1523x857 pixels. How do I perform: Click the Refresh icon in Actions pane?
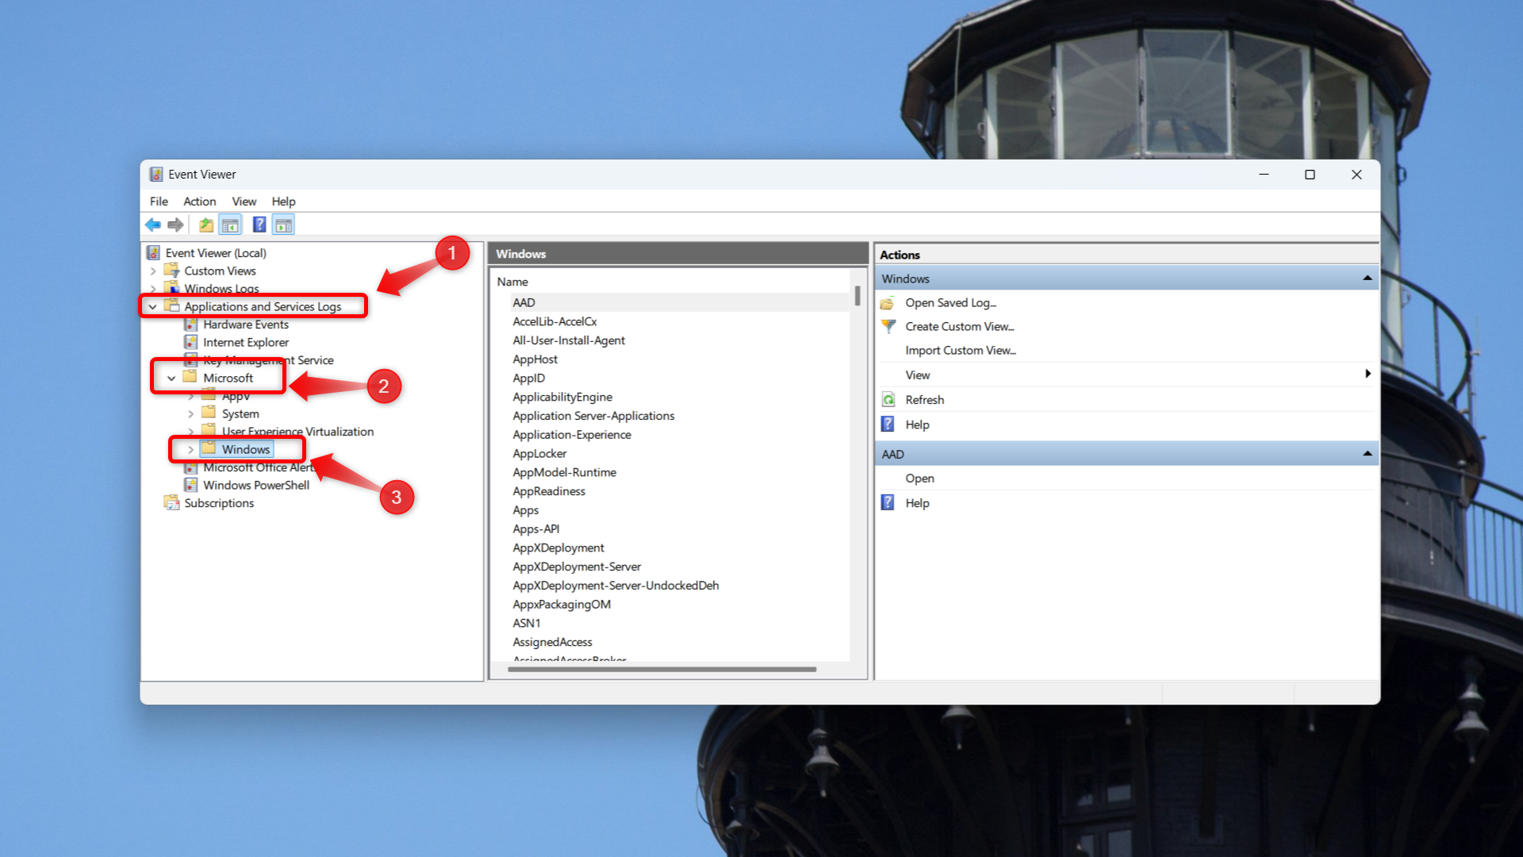(888, 400)
